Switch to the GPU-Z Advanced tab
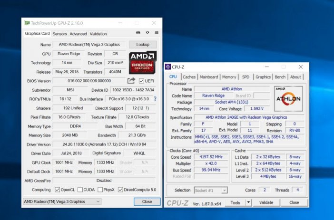334x220 pixels. click(78, 34)
